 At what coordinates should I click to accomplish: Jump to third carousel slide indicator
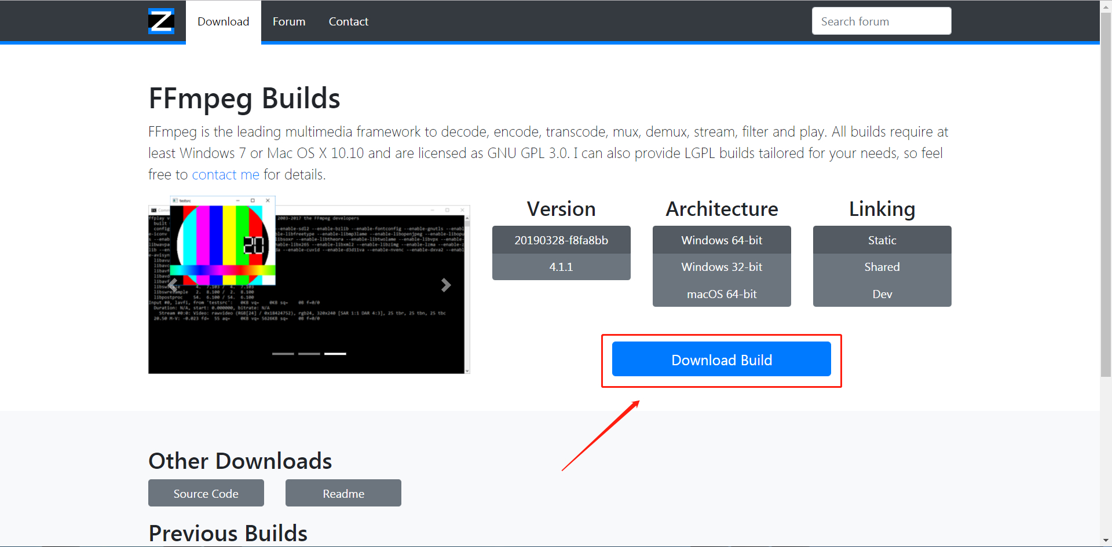pos(335,353)
